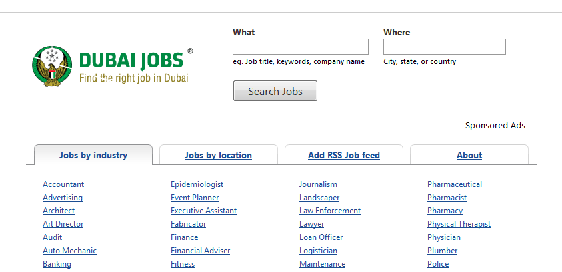Browse Auto Mechanic jobs
The height and width of the screenshot is (272, 562).
point(69,251)
